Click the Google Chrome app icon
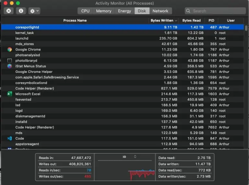This screenshot has width=249, height=185. click(9, 50)
